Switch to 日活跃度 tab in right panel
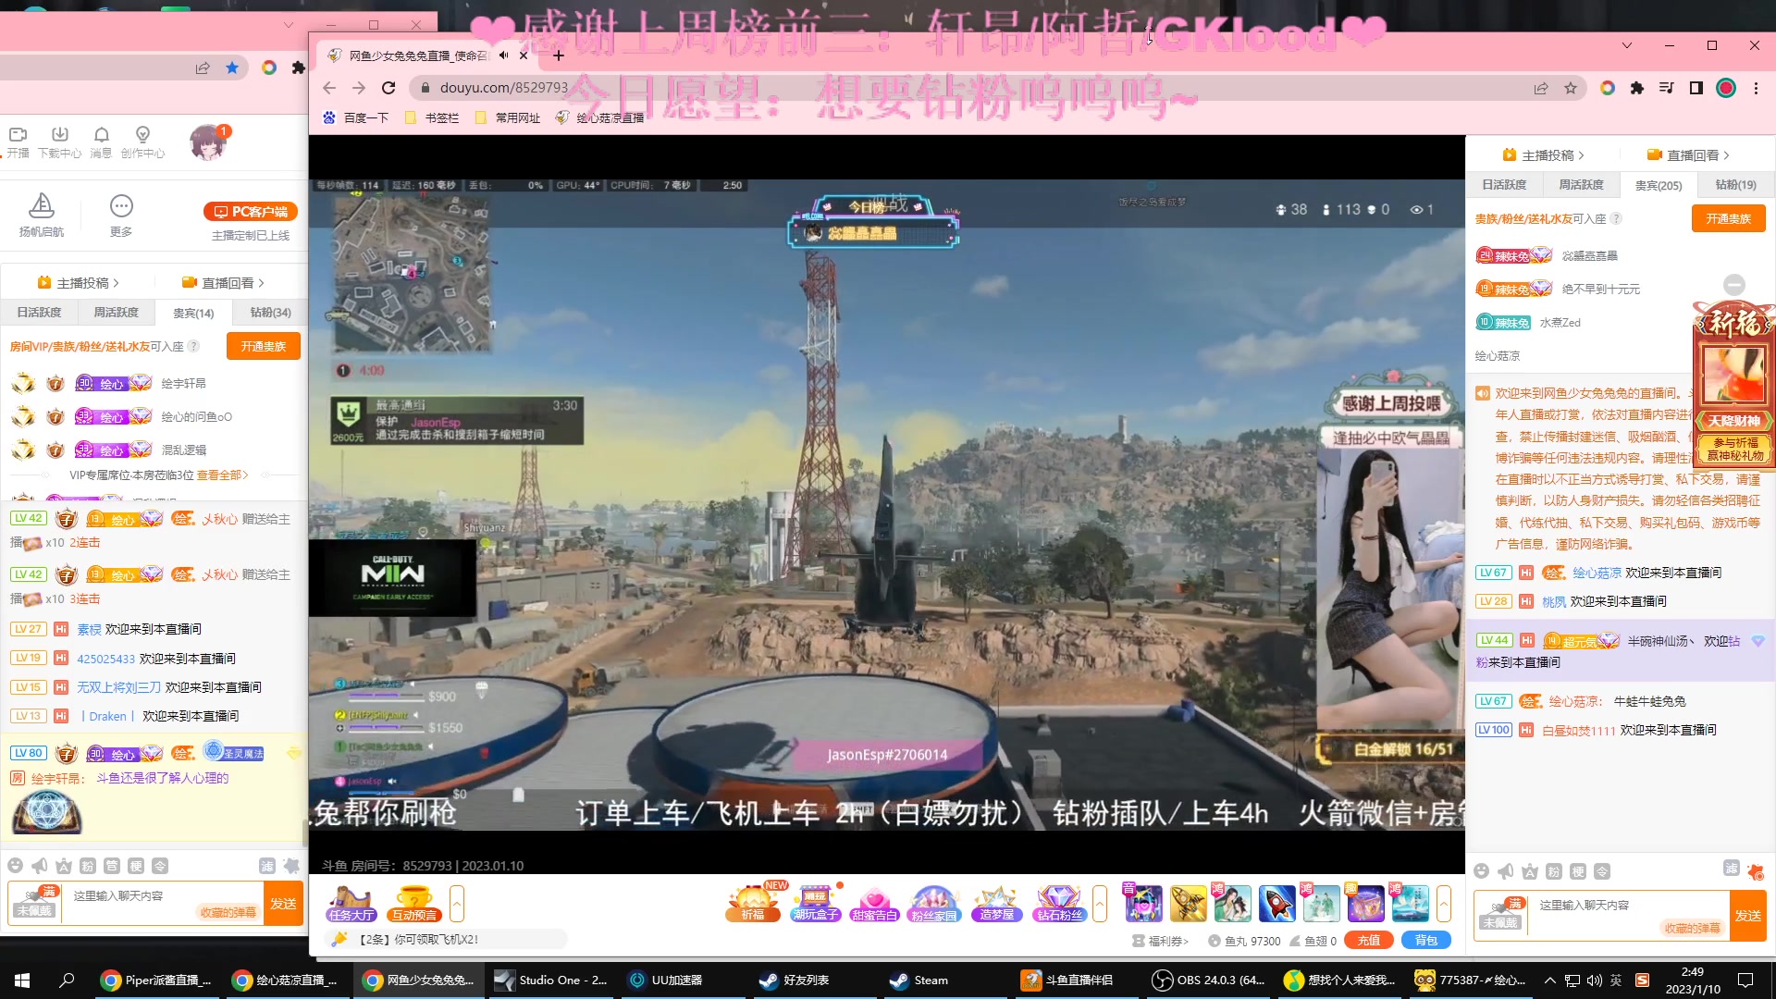Screen dimensions: 1776x999 pyautogui.click(x=1504, y=185)
